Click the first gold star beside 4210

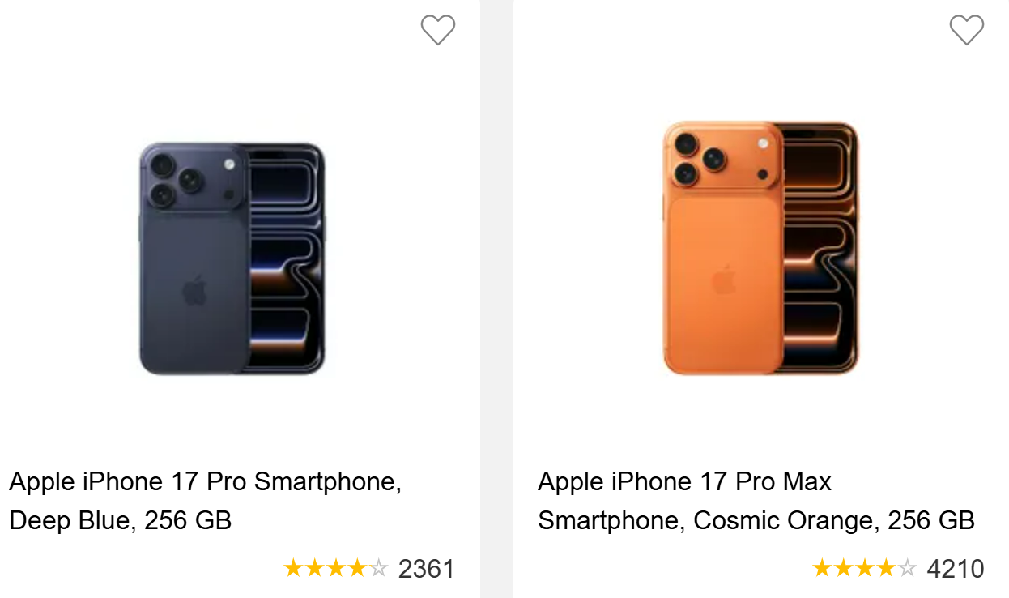(x=822, y=569)
